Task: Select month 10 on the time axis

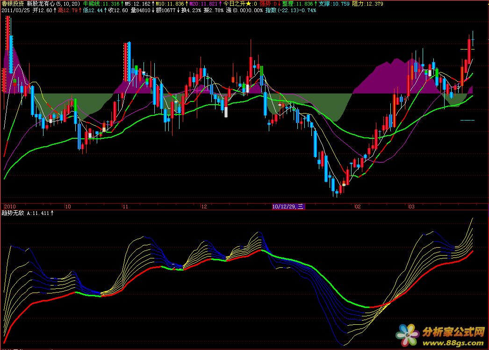Action: pyautogui.click(x=68, y=207)
